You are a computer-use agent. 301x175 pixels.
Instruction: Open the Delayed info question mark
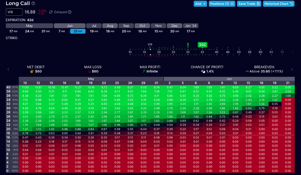click(x=70, y=12)
